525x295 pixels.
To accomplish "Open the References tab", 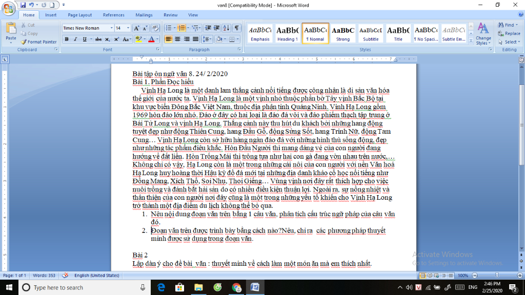I will (113, 15).
